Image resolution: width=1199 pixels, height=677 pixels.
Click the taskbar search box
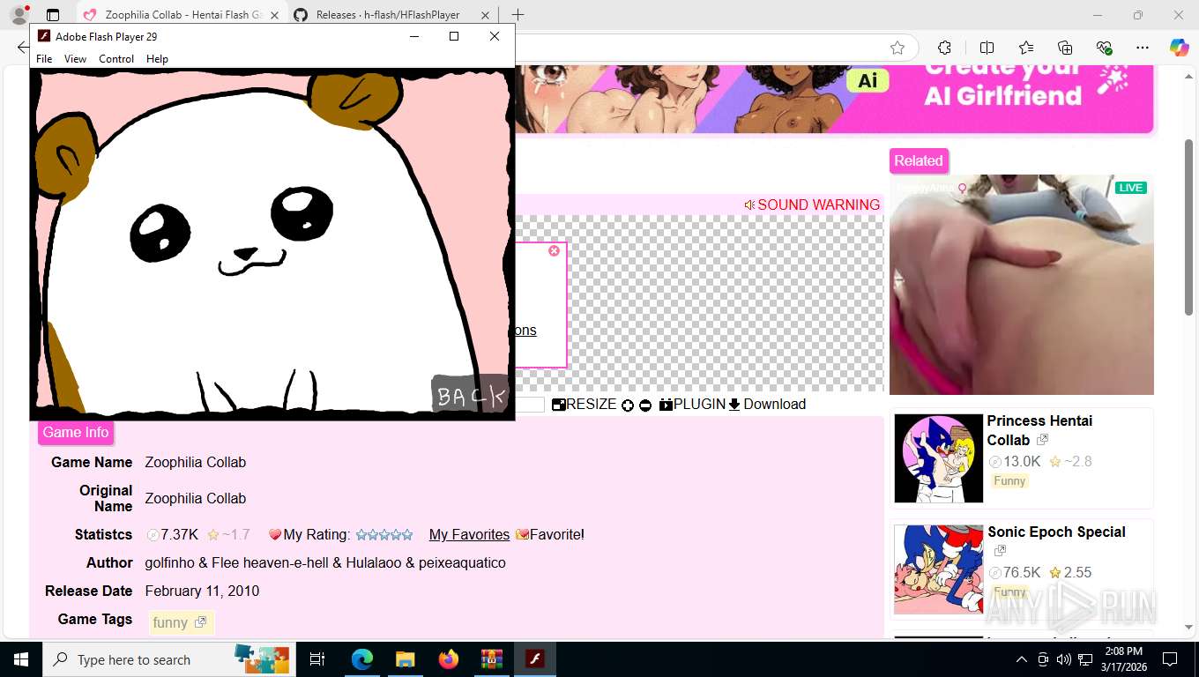169,659
